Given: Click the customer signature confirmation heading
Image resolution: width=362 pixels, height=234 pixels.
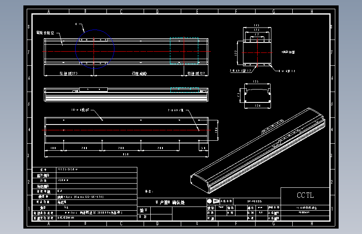Looking at the screenshot, I should point(170,202).
